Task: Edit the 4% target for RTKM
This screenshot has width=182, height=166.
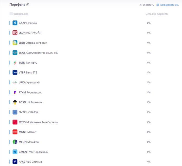Action: [x=148, y=92]
